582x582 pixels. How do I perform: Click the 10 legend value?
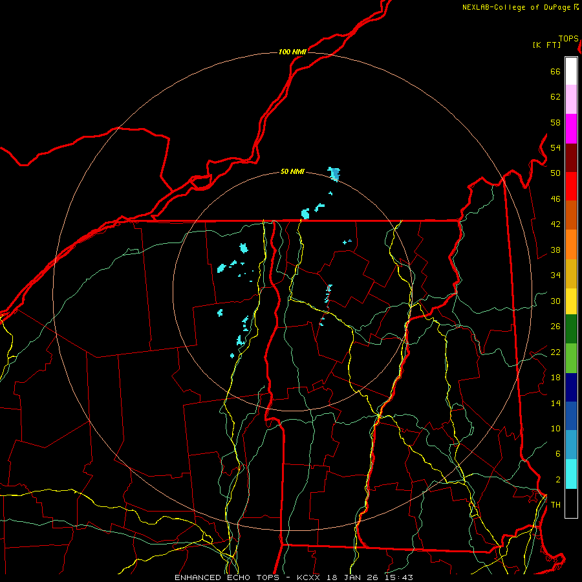tap(555, 429)
